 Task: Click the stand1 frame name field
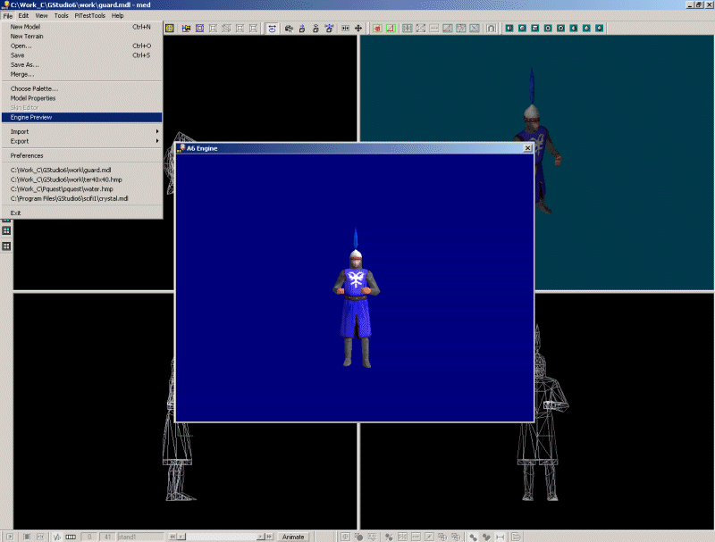pos(139,537)
